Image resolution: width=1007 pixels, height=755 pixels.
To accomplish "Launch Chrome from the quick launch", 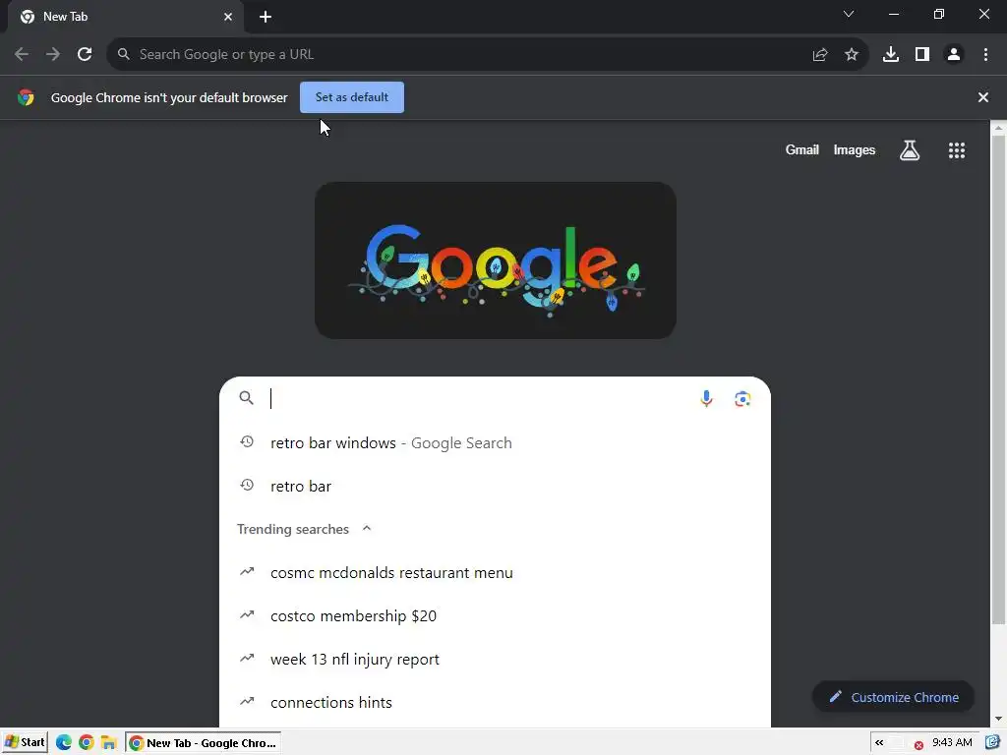I will click(x=87, y=743).
